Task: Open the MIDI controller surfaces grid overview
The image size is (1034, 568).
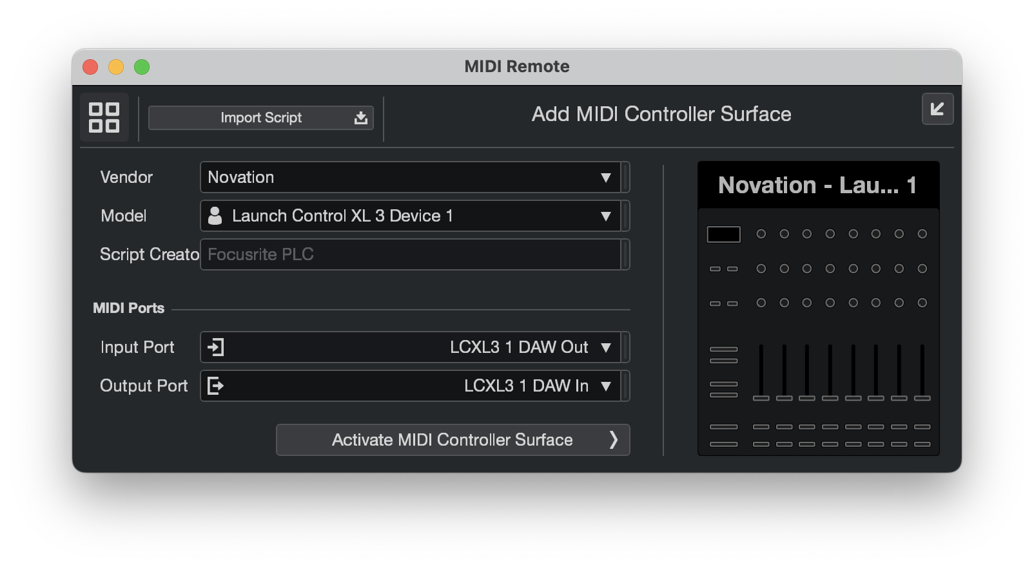Action: coord(104,117)
